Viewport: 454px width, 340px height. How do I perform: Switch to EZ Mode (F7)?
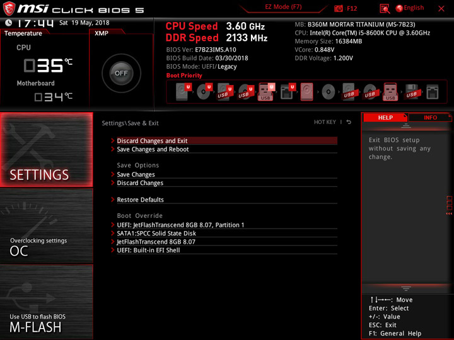tap(283, 7)
